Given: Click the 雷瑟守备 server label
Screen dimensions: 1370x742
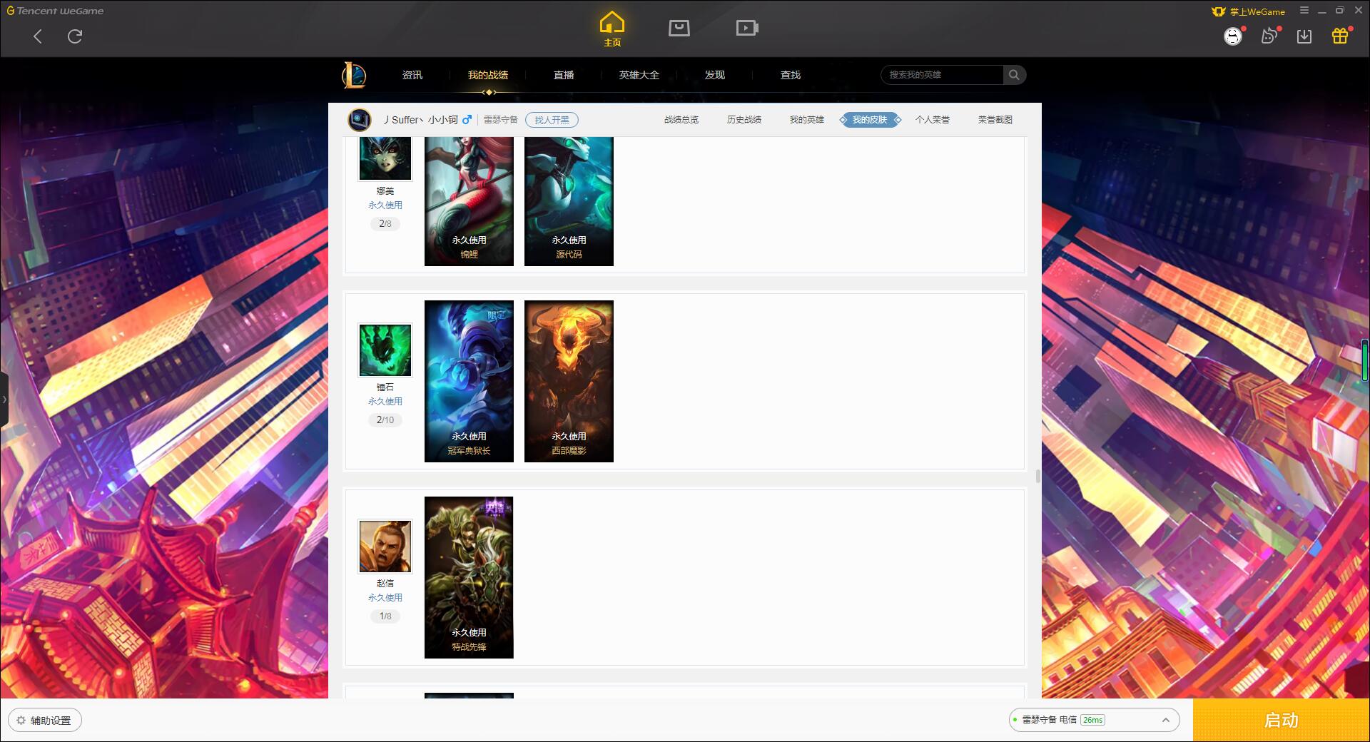Looking at the screenshot, I should pos(501,120).
